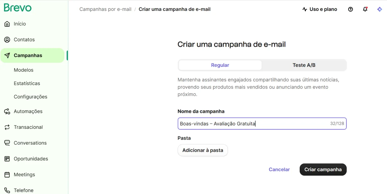Click the Transacional arrows icon

coord(7,127)
